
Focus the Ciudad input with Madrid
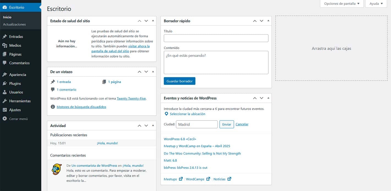point(197,124)
